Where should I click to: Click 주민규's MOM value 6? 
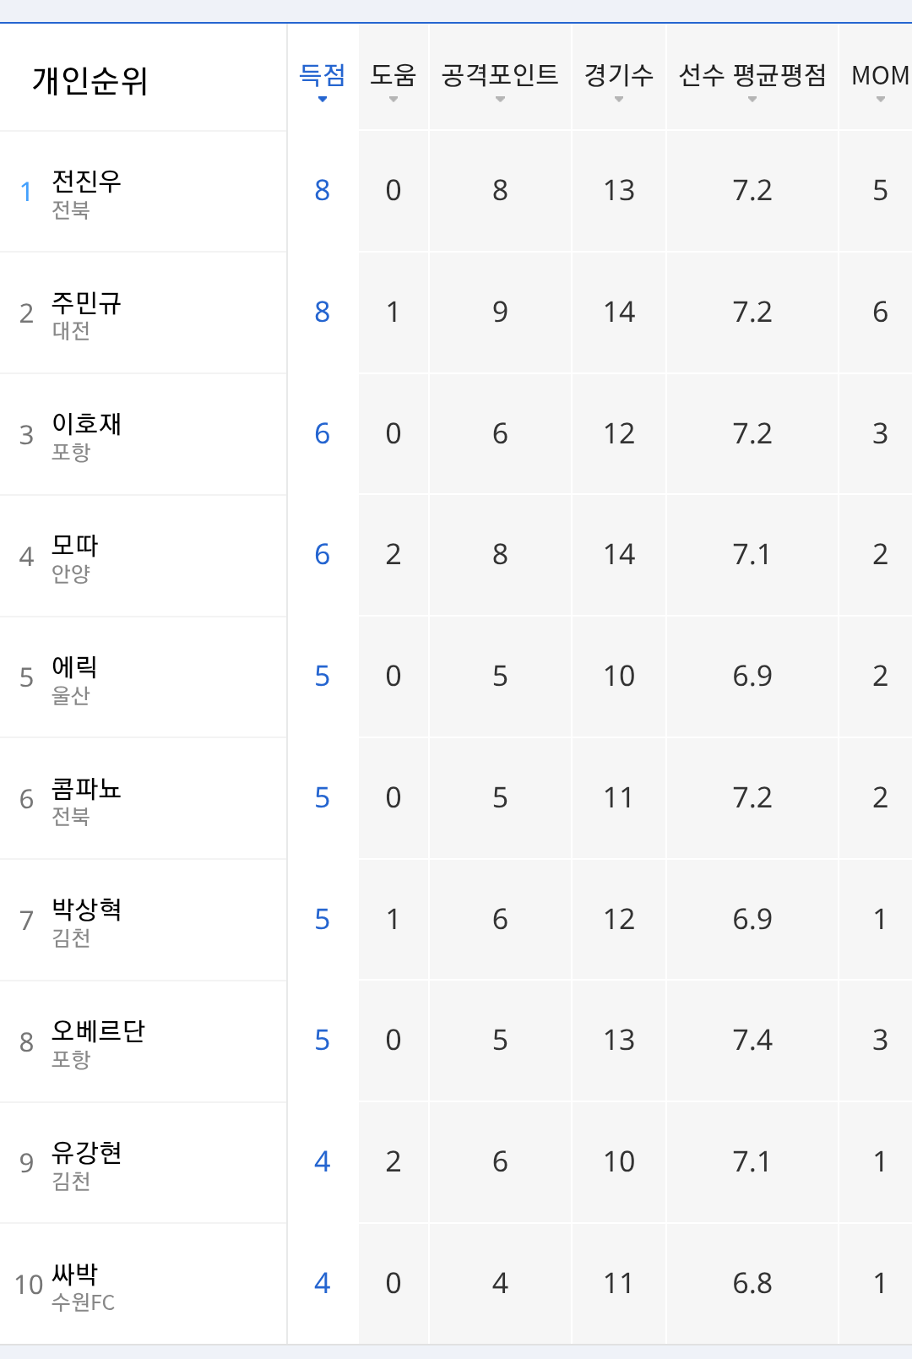pos(879,313)
